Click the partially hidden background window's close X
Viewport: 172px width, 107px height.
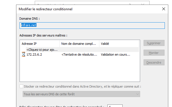click(143, 4)
